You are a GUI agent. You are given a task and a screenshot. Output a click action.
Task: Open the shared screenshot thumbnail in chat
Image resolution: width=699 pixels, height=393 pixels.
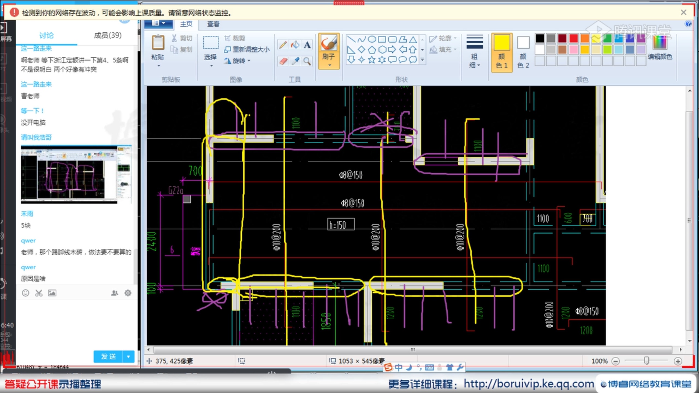tap(76, 174)
